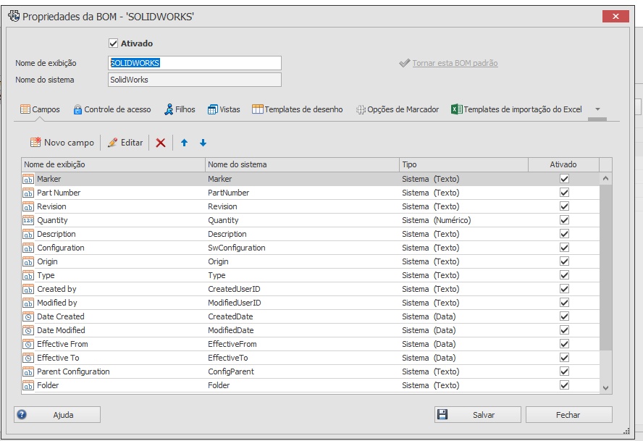The width and height of the screenshot is (643, 441).
Task: Click the Ativado column header
Action: click(x=563, y=164)
